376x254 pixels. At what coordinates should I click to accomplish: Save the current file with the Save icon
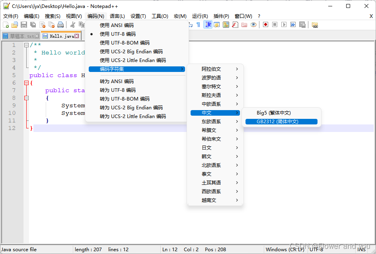coord(23,25)
